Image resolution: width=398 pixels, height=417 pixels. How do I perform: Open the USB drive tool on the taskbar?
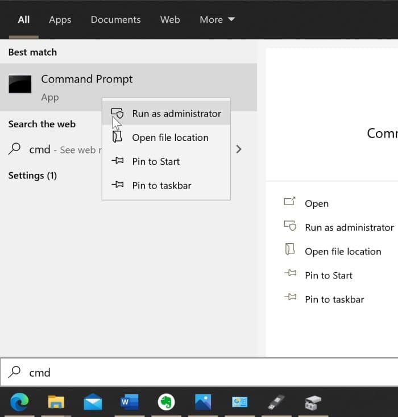(x=276, y=402)
